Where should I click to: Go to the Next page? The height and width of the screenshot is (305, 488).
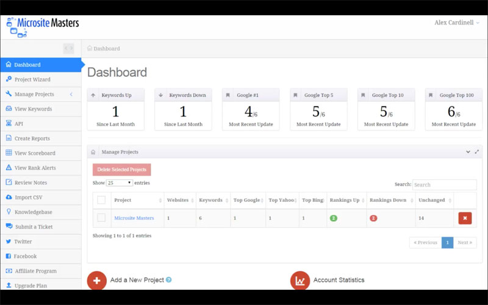click(465, 242)
